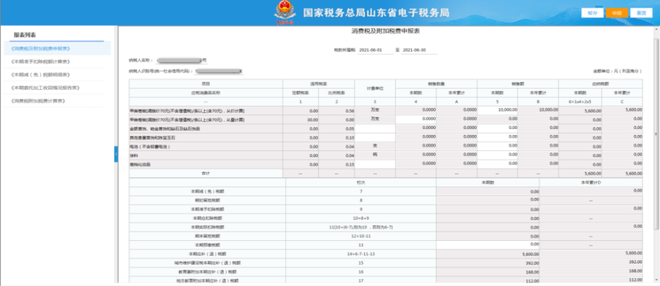Collapse the left sidebar with the arrow handle
The height and width of the screenshot is (286, 660).
coord(116,154)
